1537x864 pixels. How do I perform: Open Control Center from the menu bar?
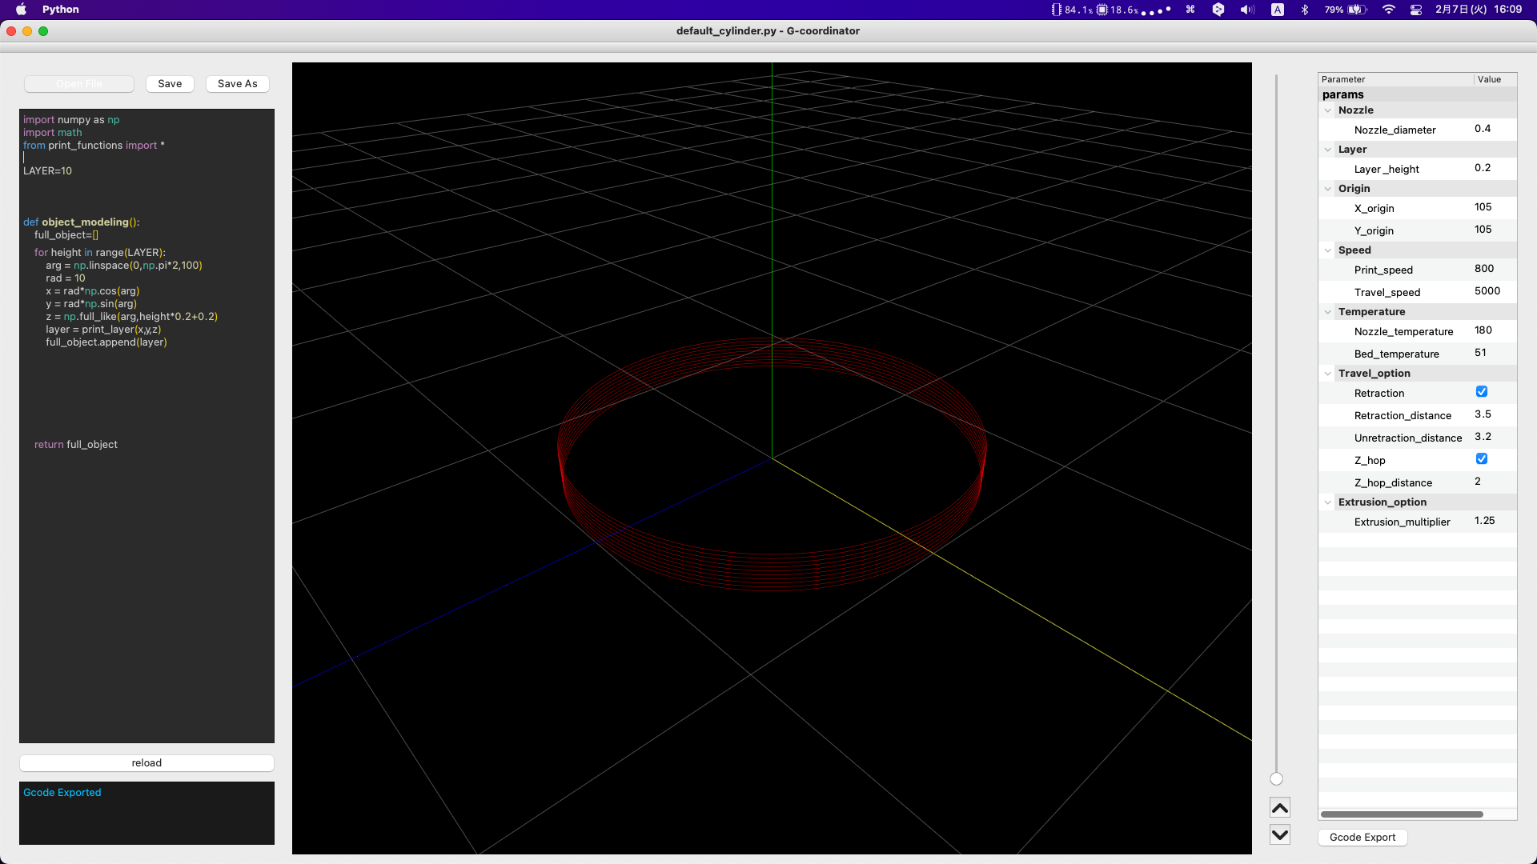(x=1415, y=10)
